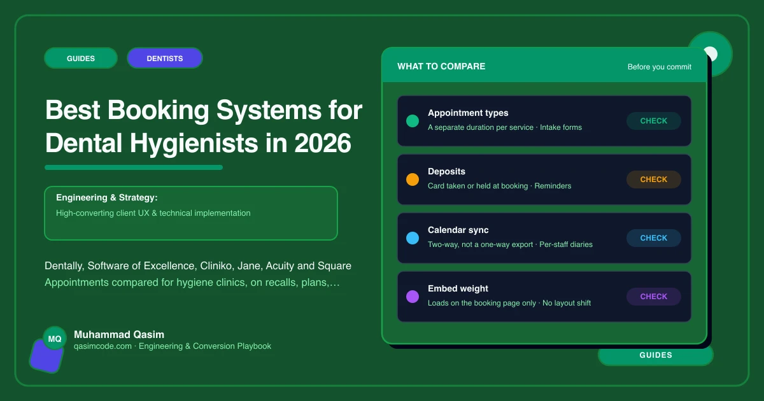Click the qasimcode.com Engineering & Conversion Playbook line
This screenshot has width=764, height=401.
click(x=173, y=346)
